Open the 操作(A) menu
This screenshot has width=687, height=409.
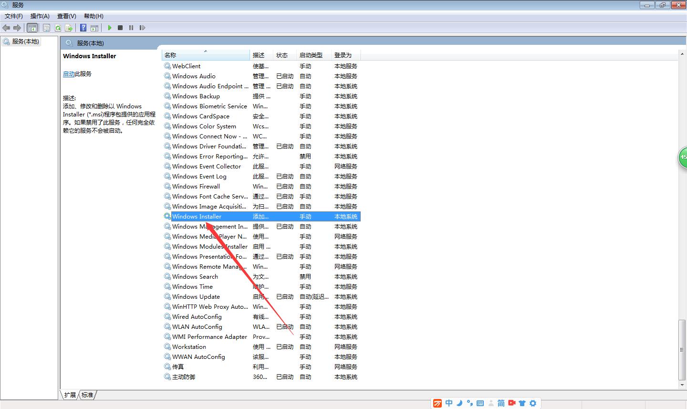40,16
